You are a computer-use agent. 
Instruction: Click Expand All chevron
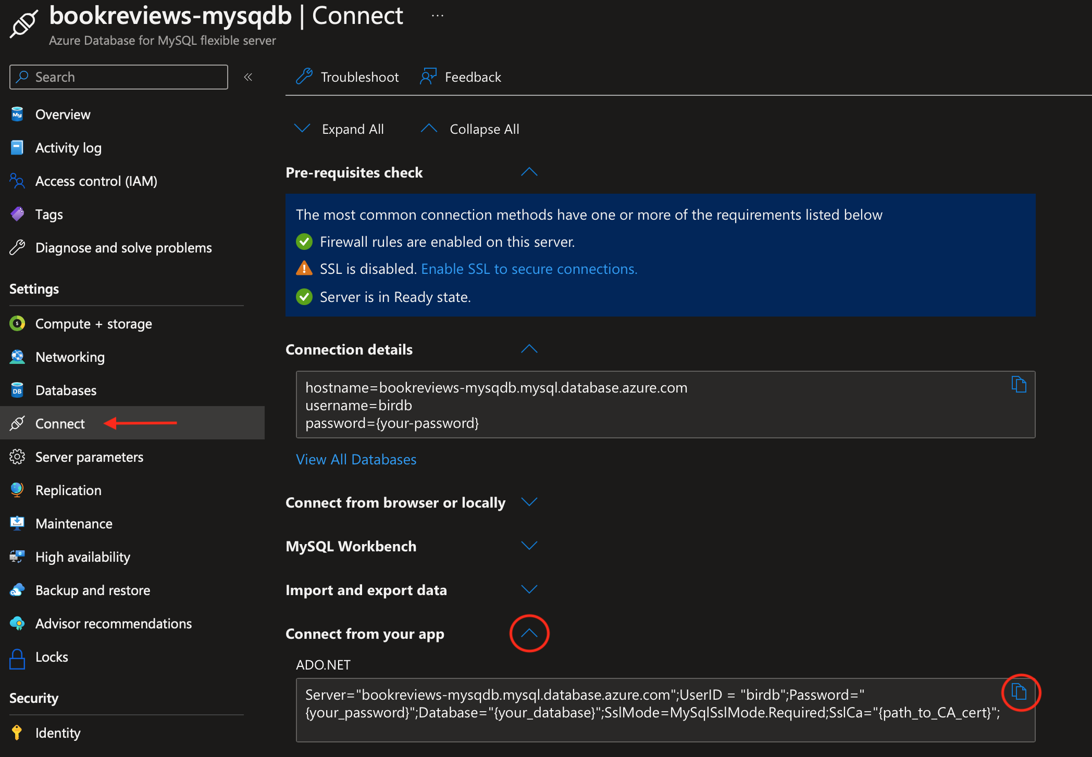coord(302,128)
